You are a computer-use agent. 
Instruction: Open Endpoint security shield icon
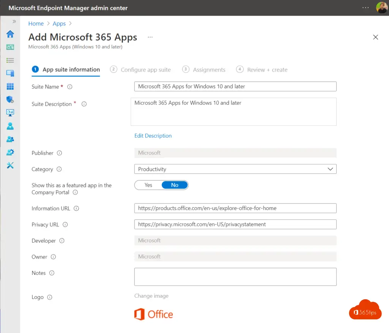[x=10, y=99]
